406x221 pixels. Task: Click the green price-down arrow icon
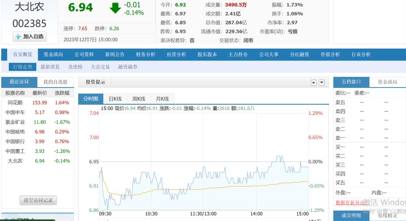[x=115, y=8]
